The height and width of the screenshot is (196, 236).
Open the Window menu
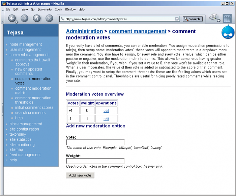[x=70, y=9]
